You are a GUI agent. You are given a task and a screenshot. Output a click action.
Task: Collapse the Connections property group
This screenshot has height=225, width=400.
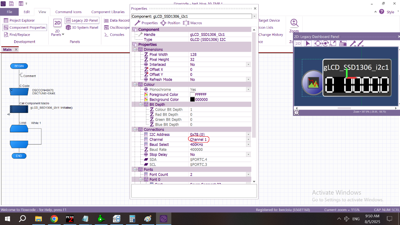tap(135, 129)
